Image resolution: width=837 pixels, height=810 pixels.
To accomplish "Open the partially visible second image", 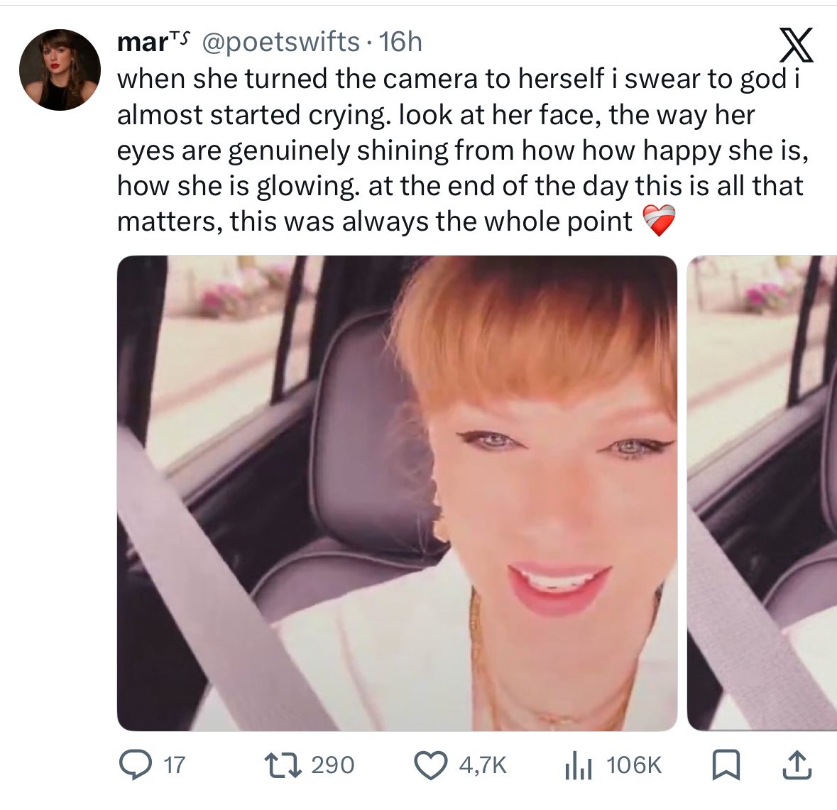I will pyautogui.click(x=762, y=493).
